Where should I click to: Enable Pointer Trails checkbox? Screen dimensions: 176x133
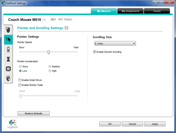coord(20,85)
